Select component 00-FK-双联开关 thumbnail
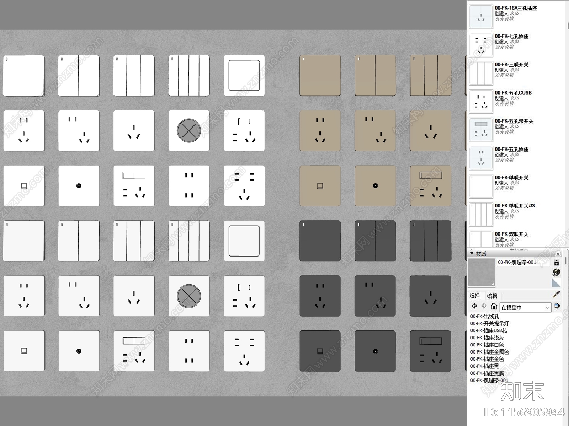This screenshot has height=426, width=569. click(481, 239)
